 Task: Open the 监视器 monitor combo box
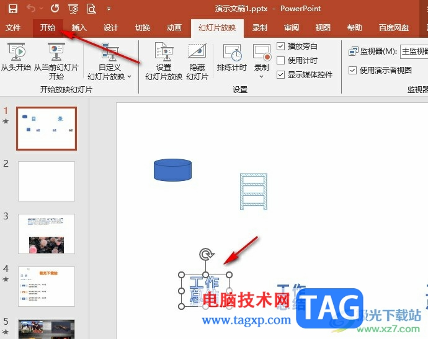pos(414,51)
